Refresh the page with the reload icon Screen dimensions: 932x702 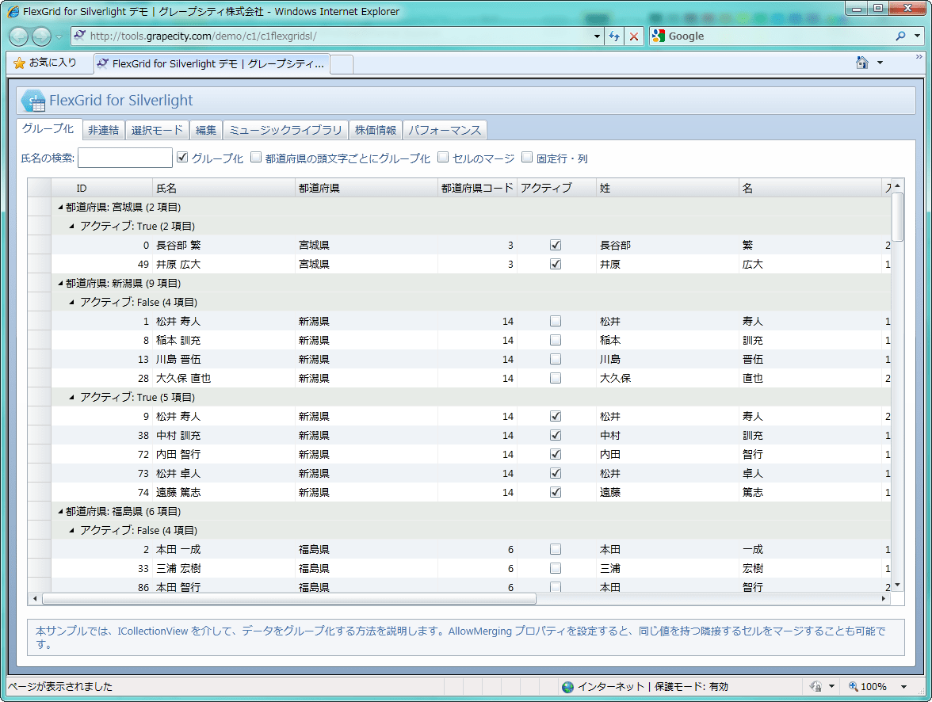coord(613,36)
